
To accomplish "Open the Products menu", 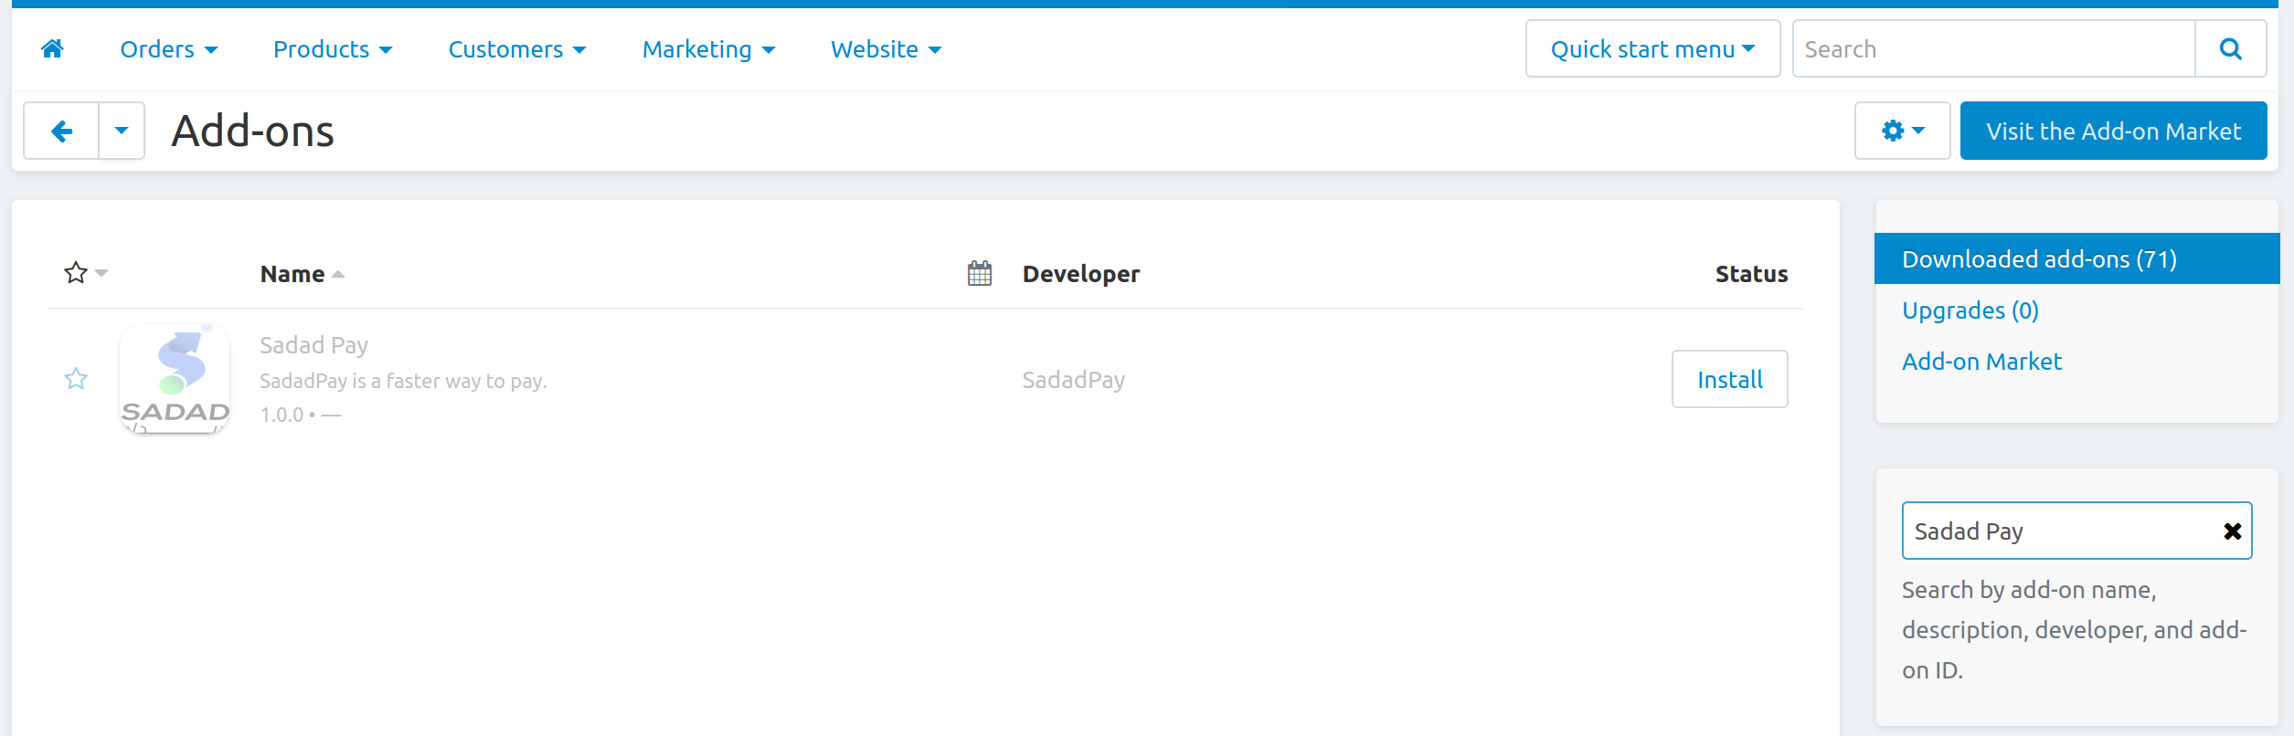I will pos(333,49).
